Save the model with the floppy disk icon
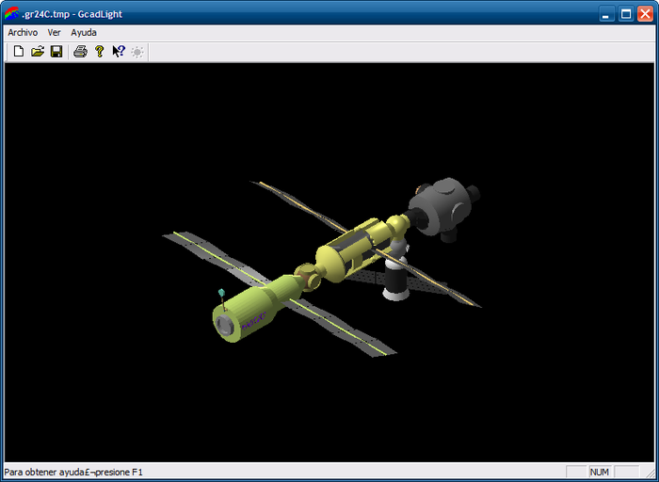 [x=56, y=51]
